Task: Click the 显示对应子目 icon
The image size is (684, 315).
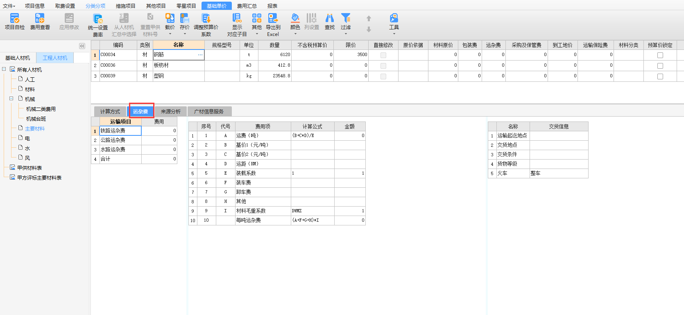Action: pyautogui.click(x=237, y=25)
